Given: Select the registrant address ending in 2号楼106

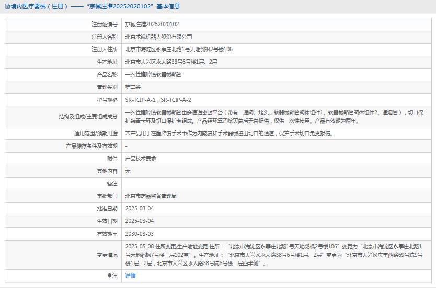Looking at the screenshot, I should 179,50.
